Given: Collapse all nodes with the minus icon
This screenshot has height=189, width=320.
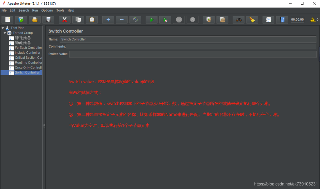Looking at the screenshot, I should tap(122, 19).
